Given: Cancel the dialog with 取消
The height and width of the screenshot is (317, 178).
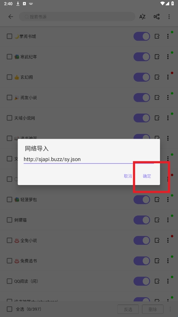Looking at the screenshot, I should pyautogui.click(x=128, y=176).
